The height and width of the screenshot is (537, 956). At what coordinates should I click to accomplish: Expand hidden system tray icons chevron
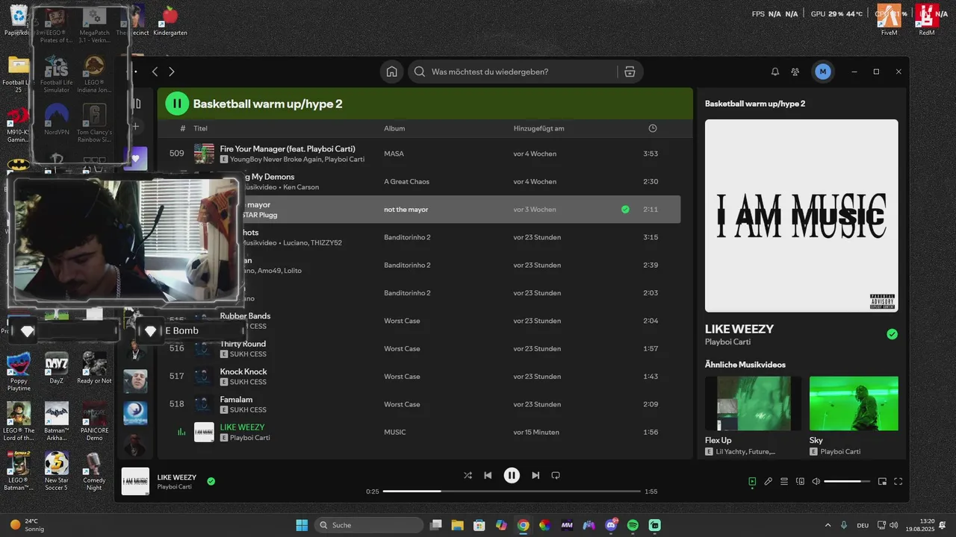click(827, 525)
